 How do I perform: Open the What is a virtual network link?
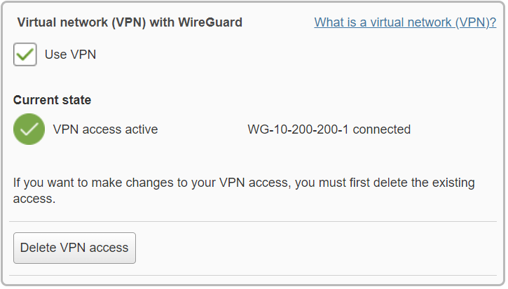(x=405, y=22)
